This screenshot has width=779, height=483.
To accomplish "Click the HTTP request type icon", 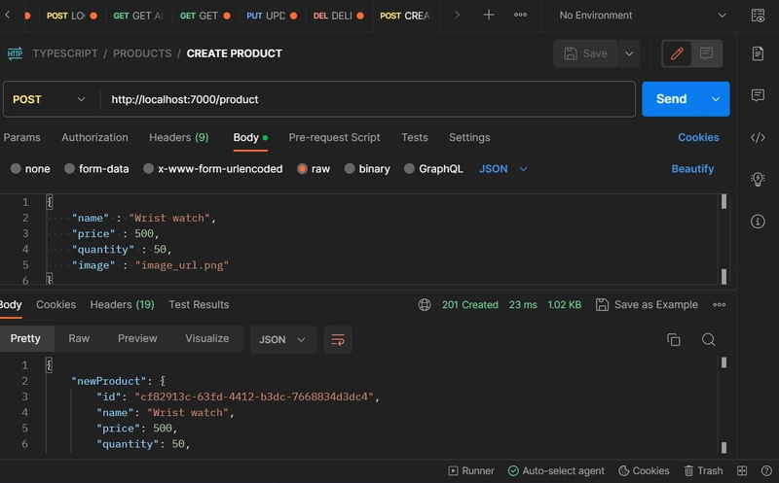I will click(x=15, y=53).
